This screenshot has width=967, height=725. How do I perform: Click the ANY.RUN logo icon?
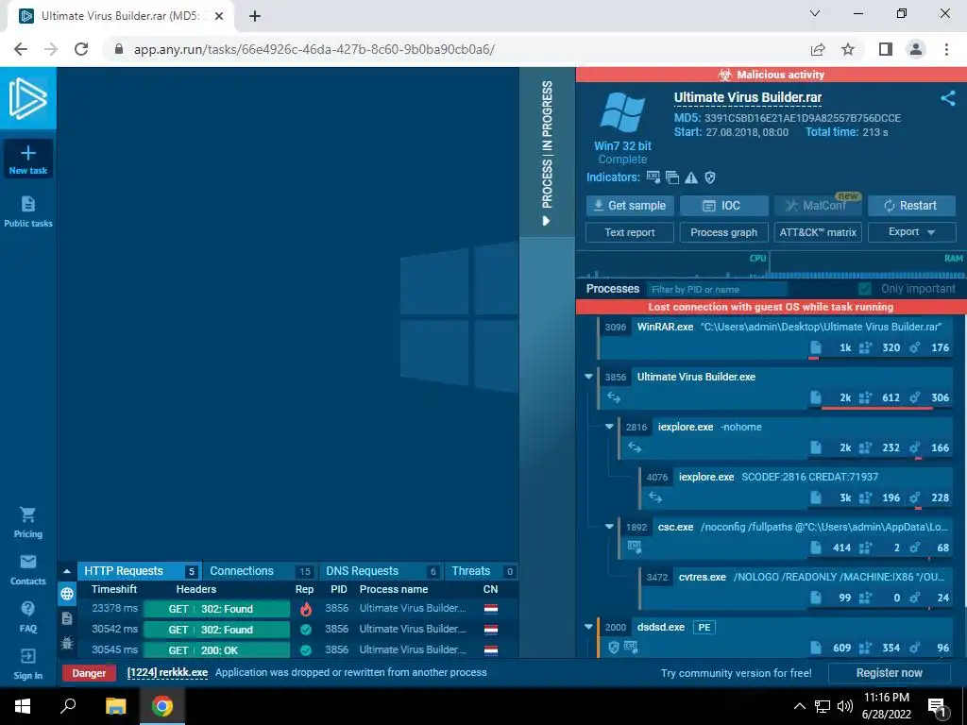point(27,98)
